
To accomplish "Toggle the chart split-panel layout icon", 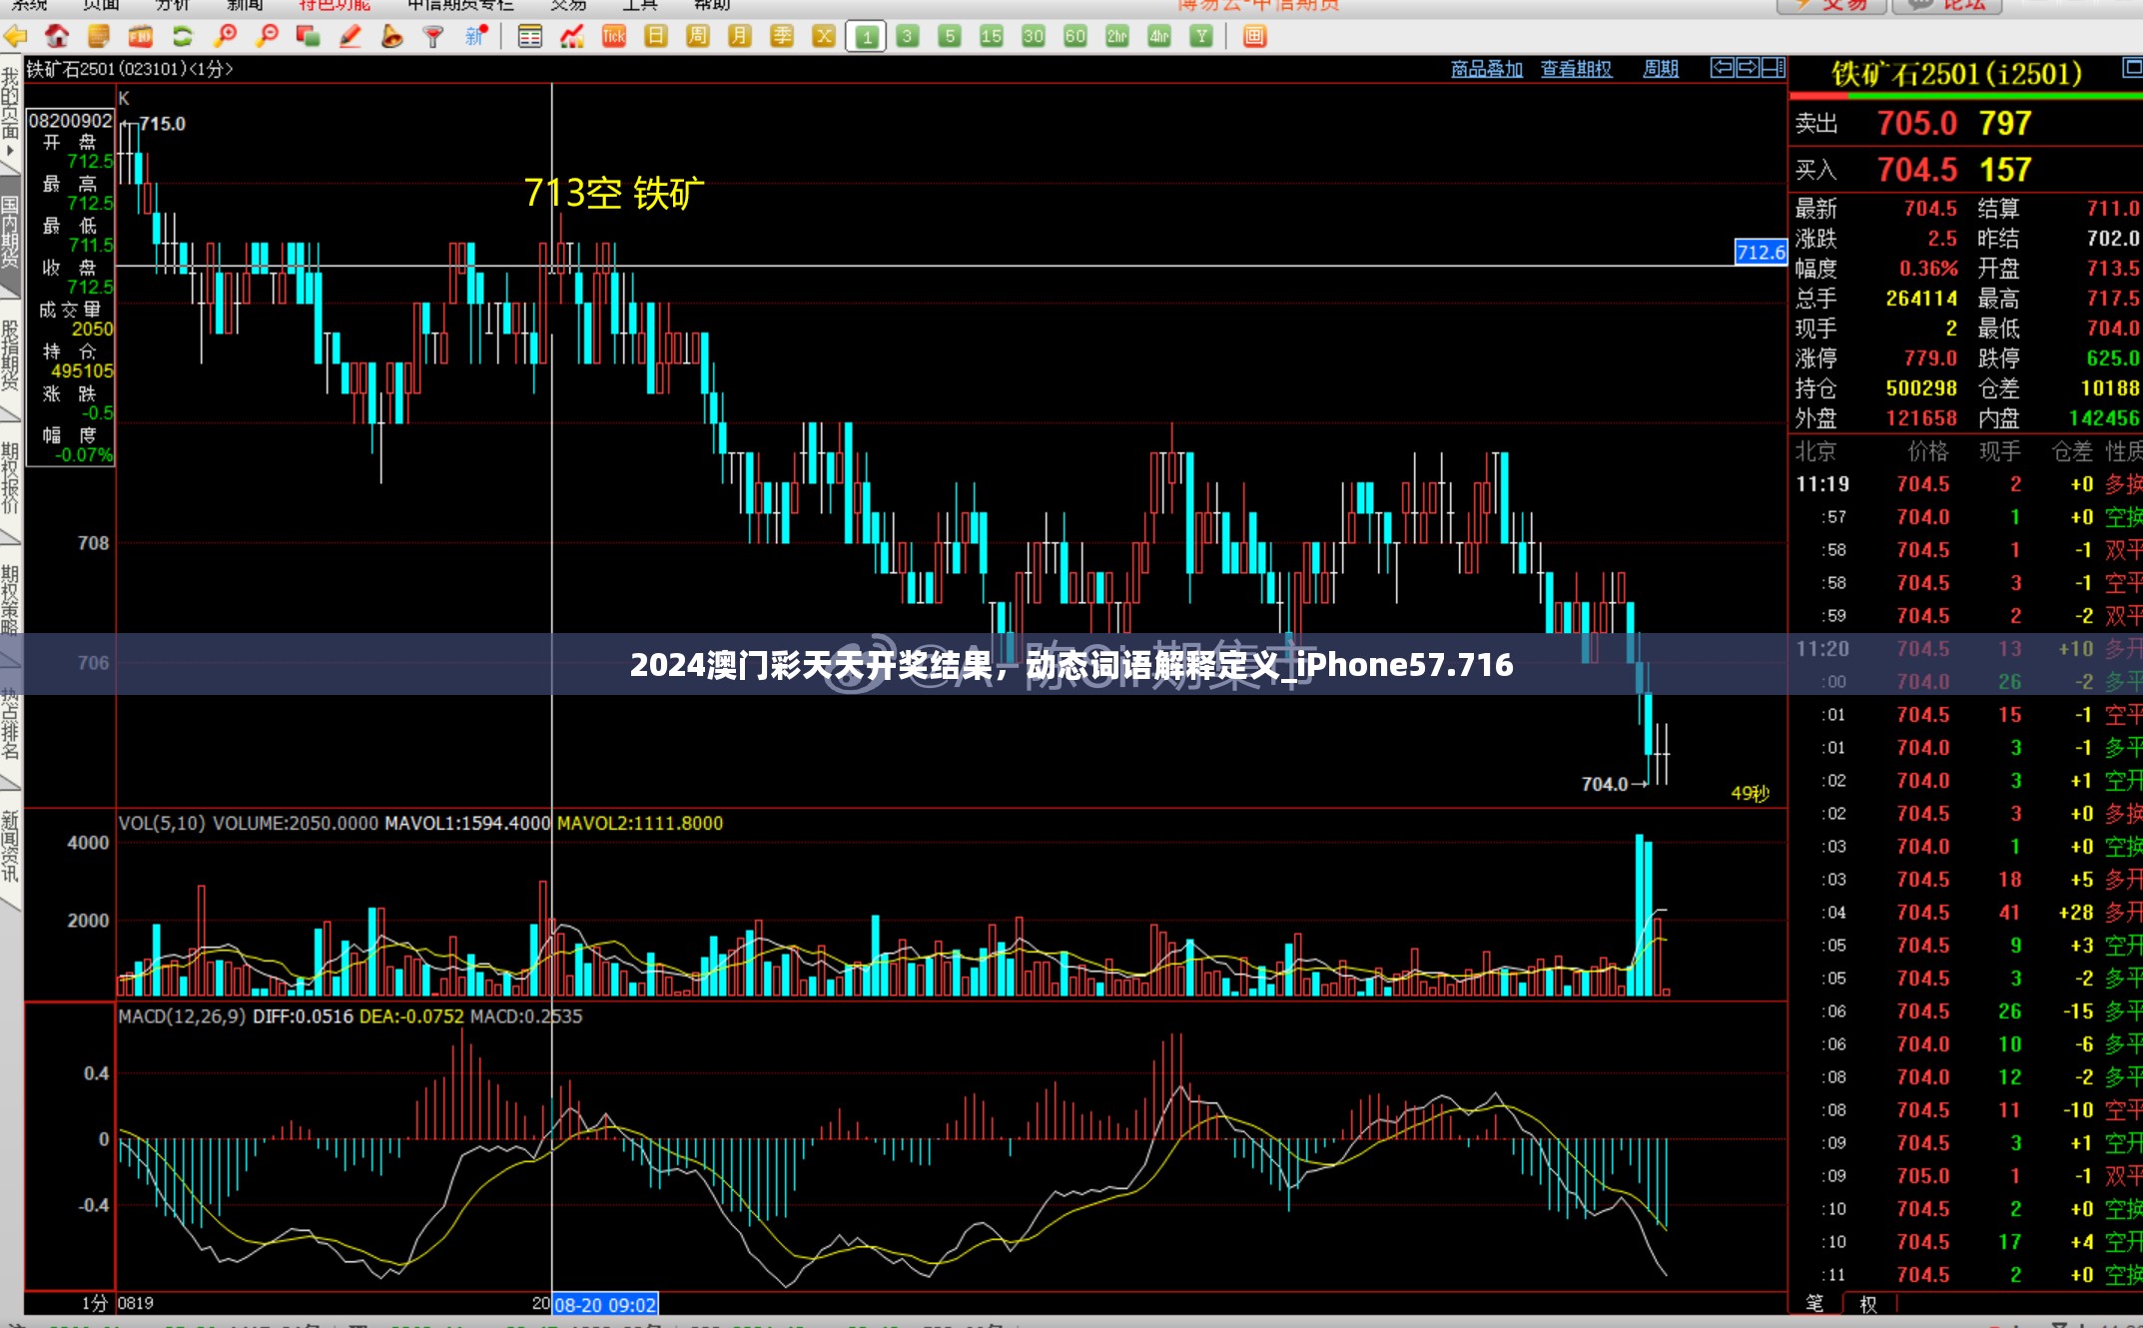I will click(x=1774, y=68).
